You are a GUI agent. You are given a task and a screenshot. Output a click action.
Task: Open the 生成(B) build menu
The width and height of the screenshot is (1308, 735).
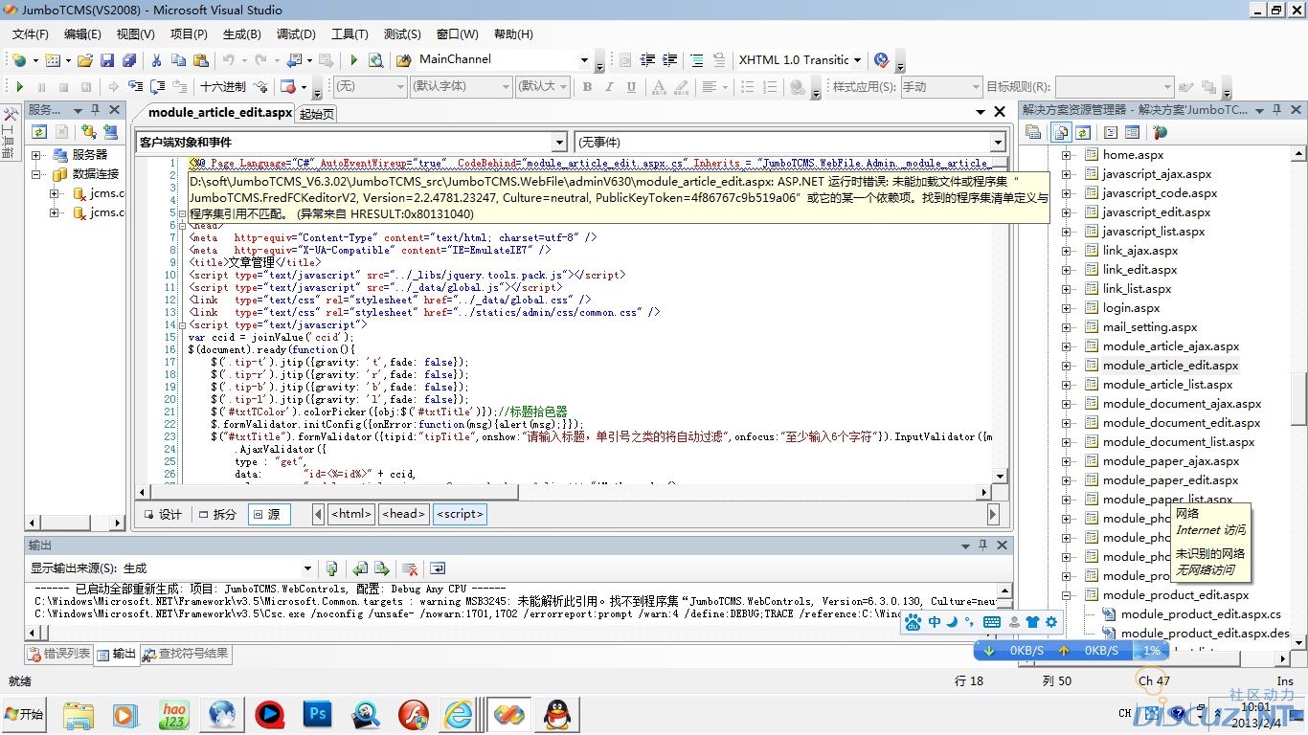pyautogui.click(x=241, y=34)
